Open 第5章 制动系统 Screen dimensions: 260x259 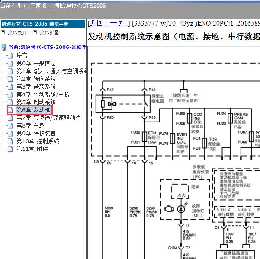click(36, 102)
